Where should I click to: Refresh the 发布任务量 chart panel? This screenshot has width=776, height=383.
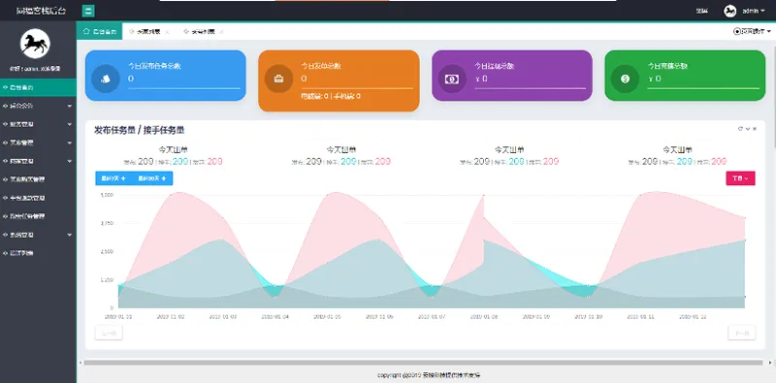pos(740,129)
